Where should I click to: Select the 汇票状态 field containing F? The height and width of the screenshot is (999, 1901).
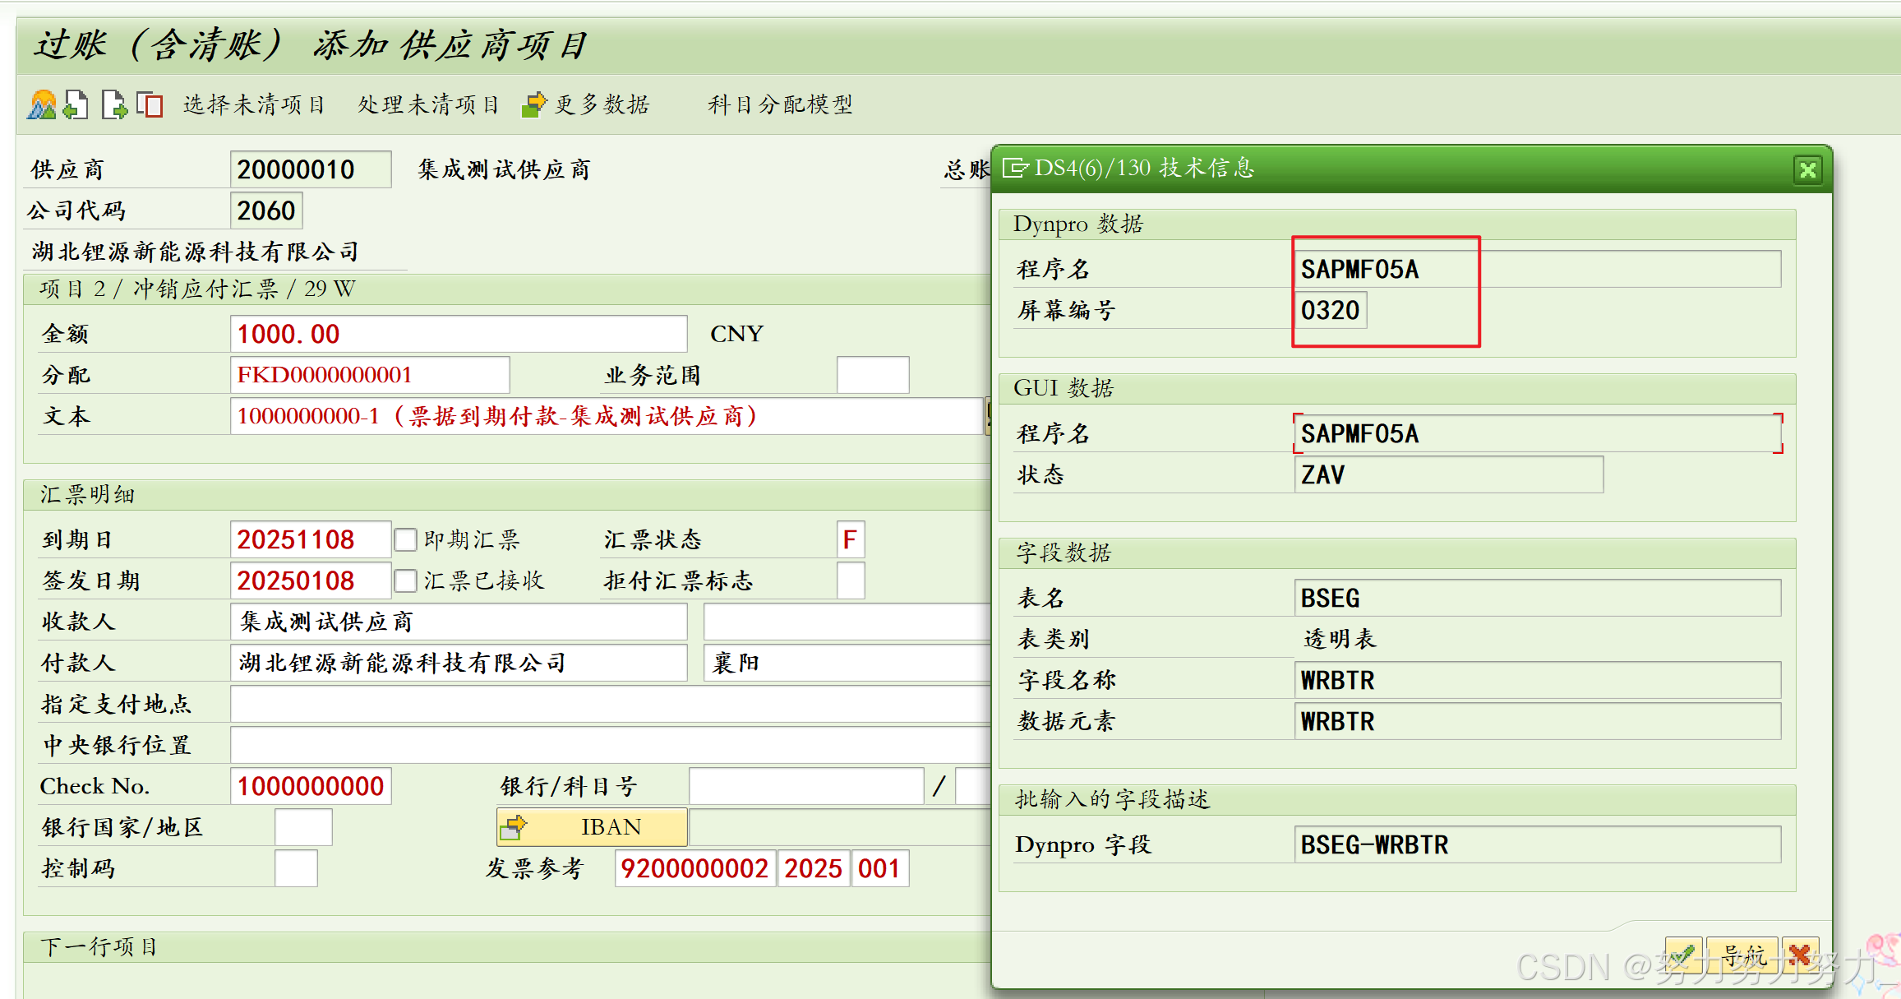[850, 540]
